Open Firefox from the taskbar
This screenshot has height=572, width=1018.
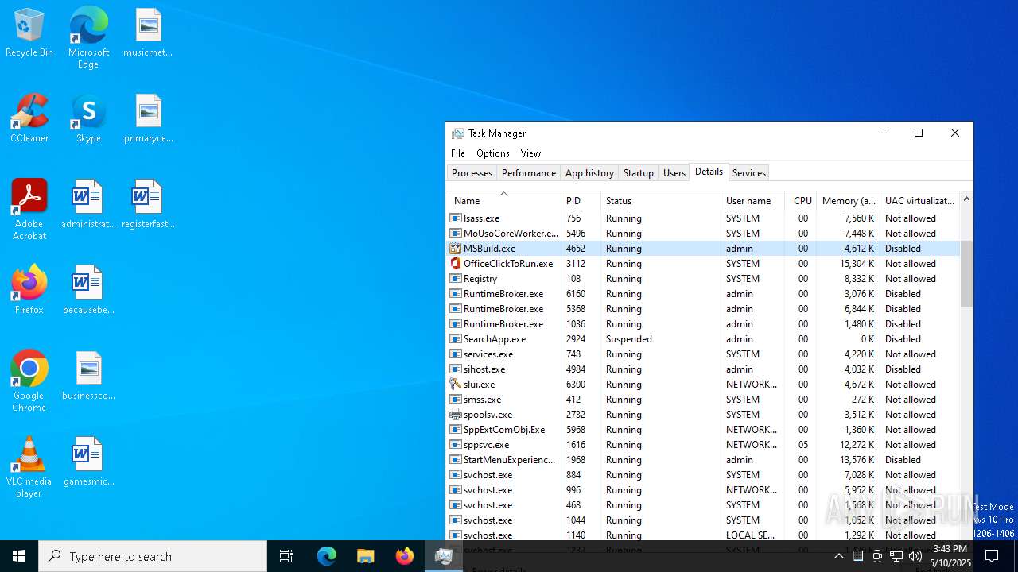405,556
